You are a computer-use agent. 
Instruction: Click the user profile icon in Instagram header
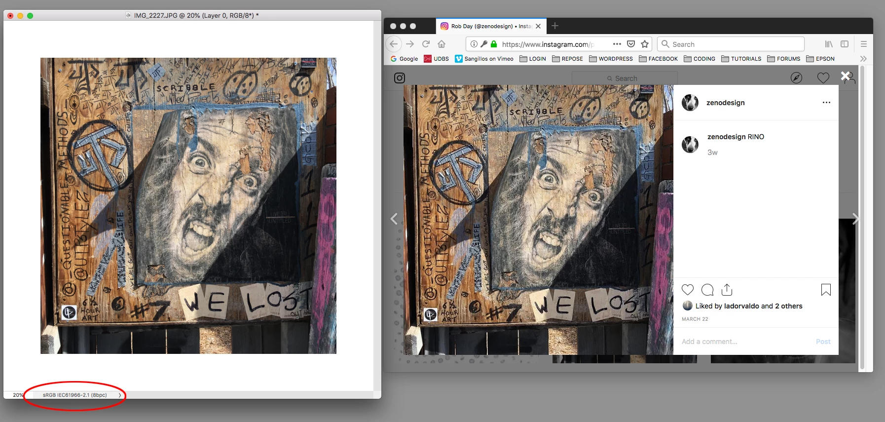pos(849,78)
